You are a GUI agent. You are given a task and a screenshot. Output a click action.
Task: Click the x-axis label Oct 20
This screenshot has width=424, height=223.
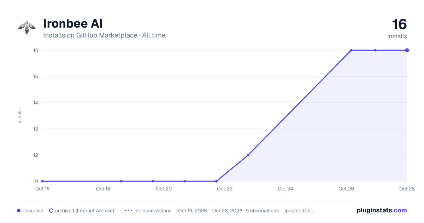point(164,189)
